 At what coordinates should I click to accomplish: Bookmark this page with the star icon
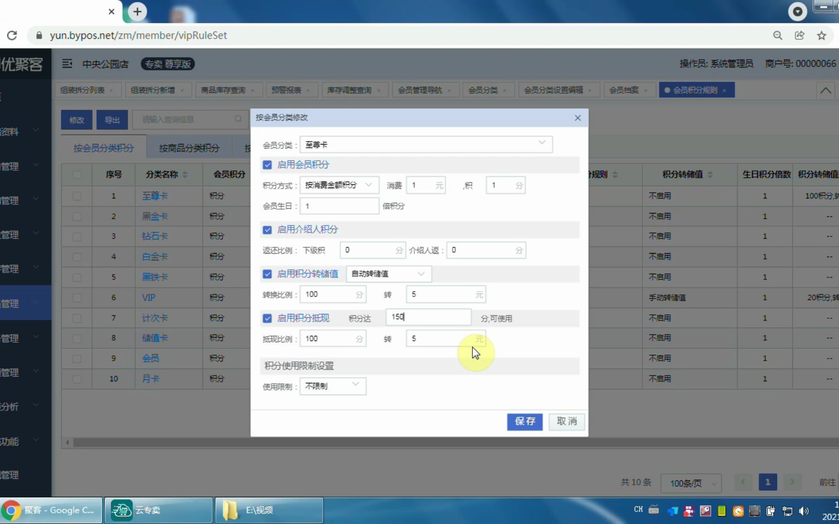[x=822, y=35]
